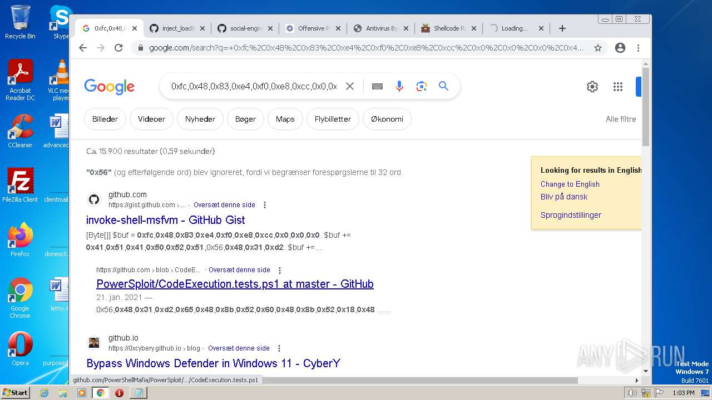
Task: Open more options for the gist result
Action: [265, 205]
